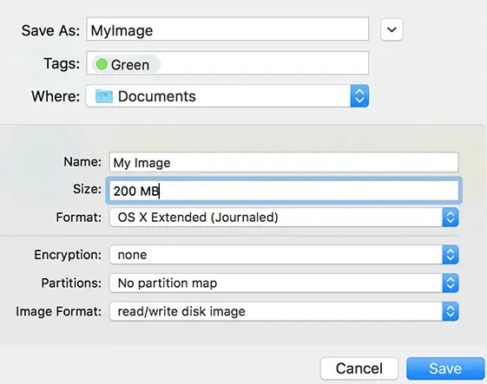Open the encryption menu set to none
487x384 pixels.
click(284, 255)
